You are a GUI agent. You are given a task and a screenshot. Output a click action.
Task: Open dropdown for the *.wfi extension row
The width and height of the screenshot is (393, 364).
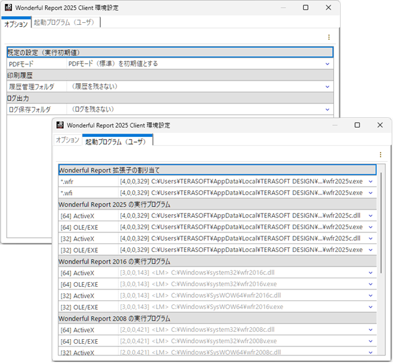pos(371,193)
